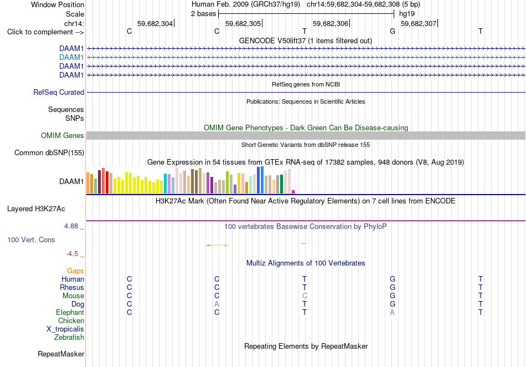The image size is (526, 367).
Task: Select the Zebrafish alignment row label
Action: [69, 337]
